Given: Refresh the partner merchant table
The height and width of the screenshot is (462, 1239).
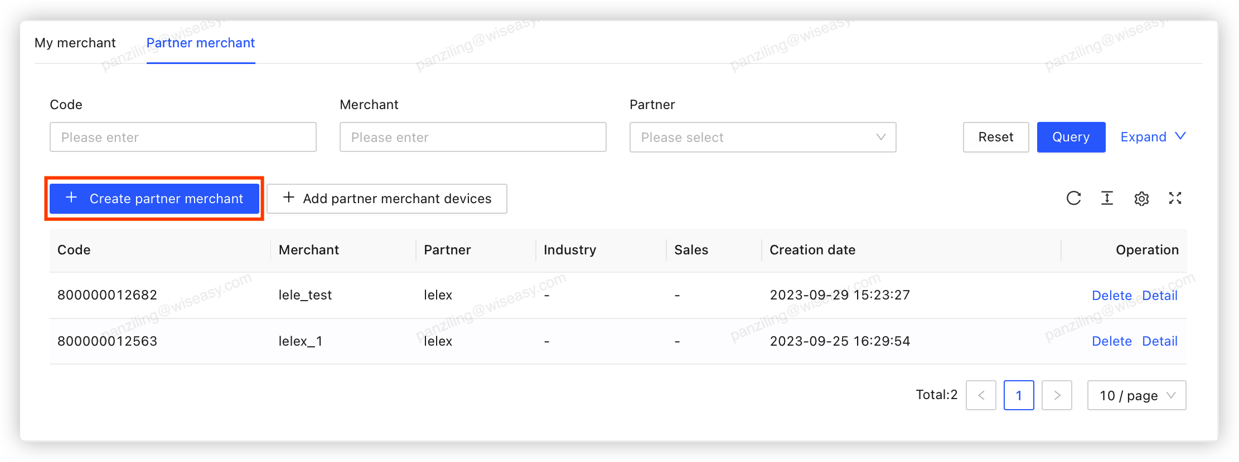Looking at the screenshot, I should [1073, 198].
